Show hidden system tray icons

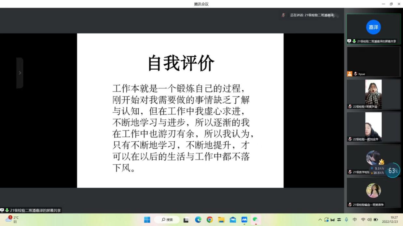pos(320,220)
